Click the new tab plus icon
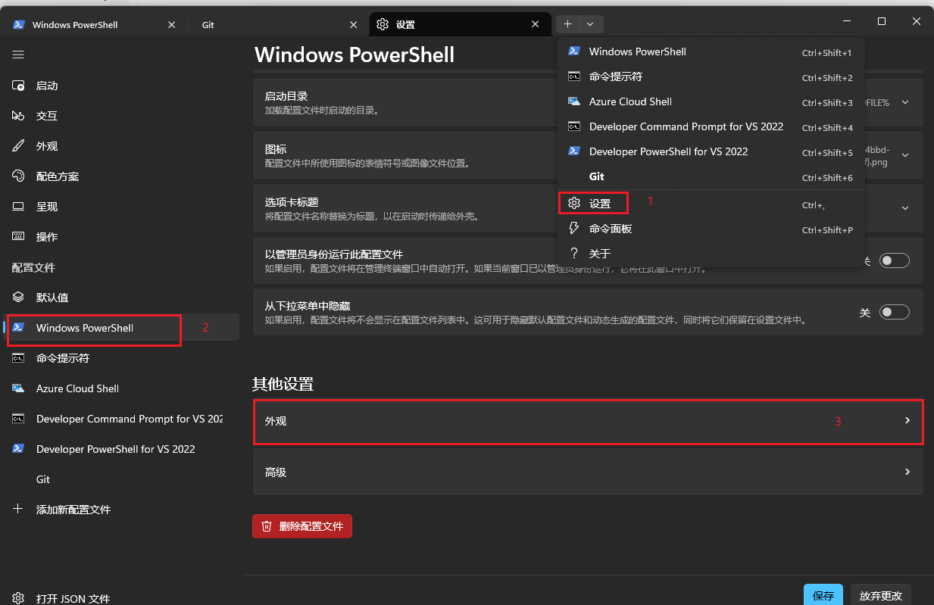The height and width of the screenshot is (605, 934). click(x=567, y=24)
